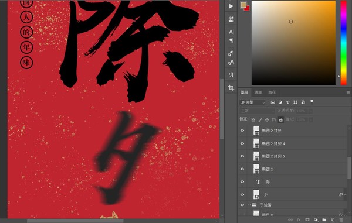Create new fill or adjustment layer

(x=316, y=220)
